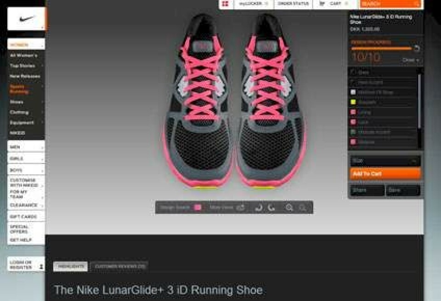441x301 pixels.
Task: Open CLEARANCE menu item
Action: coord(26,205)
